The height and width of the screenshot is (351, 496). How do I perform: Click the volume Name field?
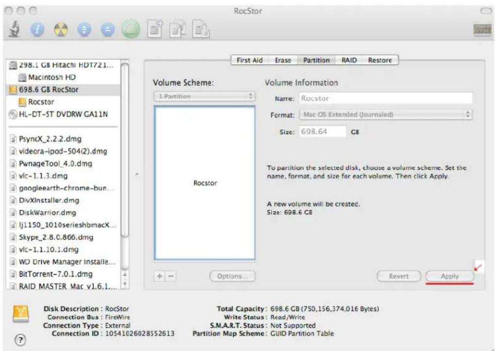tap(386, 99)
